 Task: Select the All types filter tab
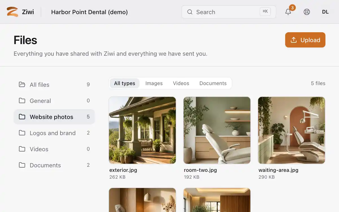[125, 83]
